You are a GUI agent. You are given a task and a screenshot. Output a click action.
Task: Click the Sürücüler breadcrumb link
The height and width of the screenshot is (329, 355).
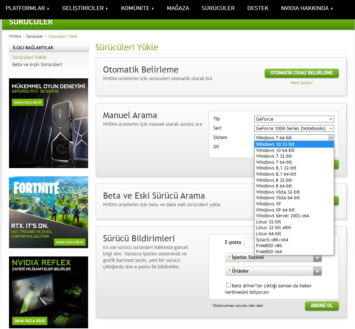pos(35,36)
